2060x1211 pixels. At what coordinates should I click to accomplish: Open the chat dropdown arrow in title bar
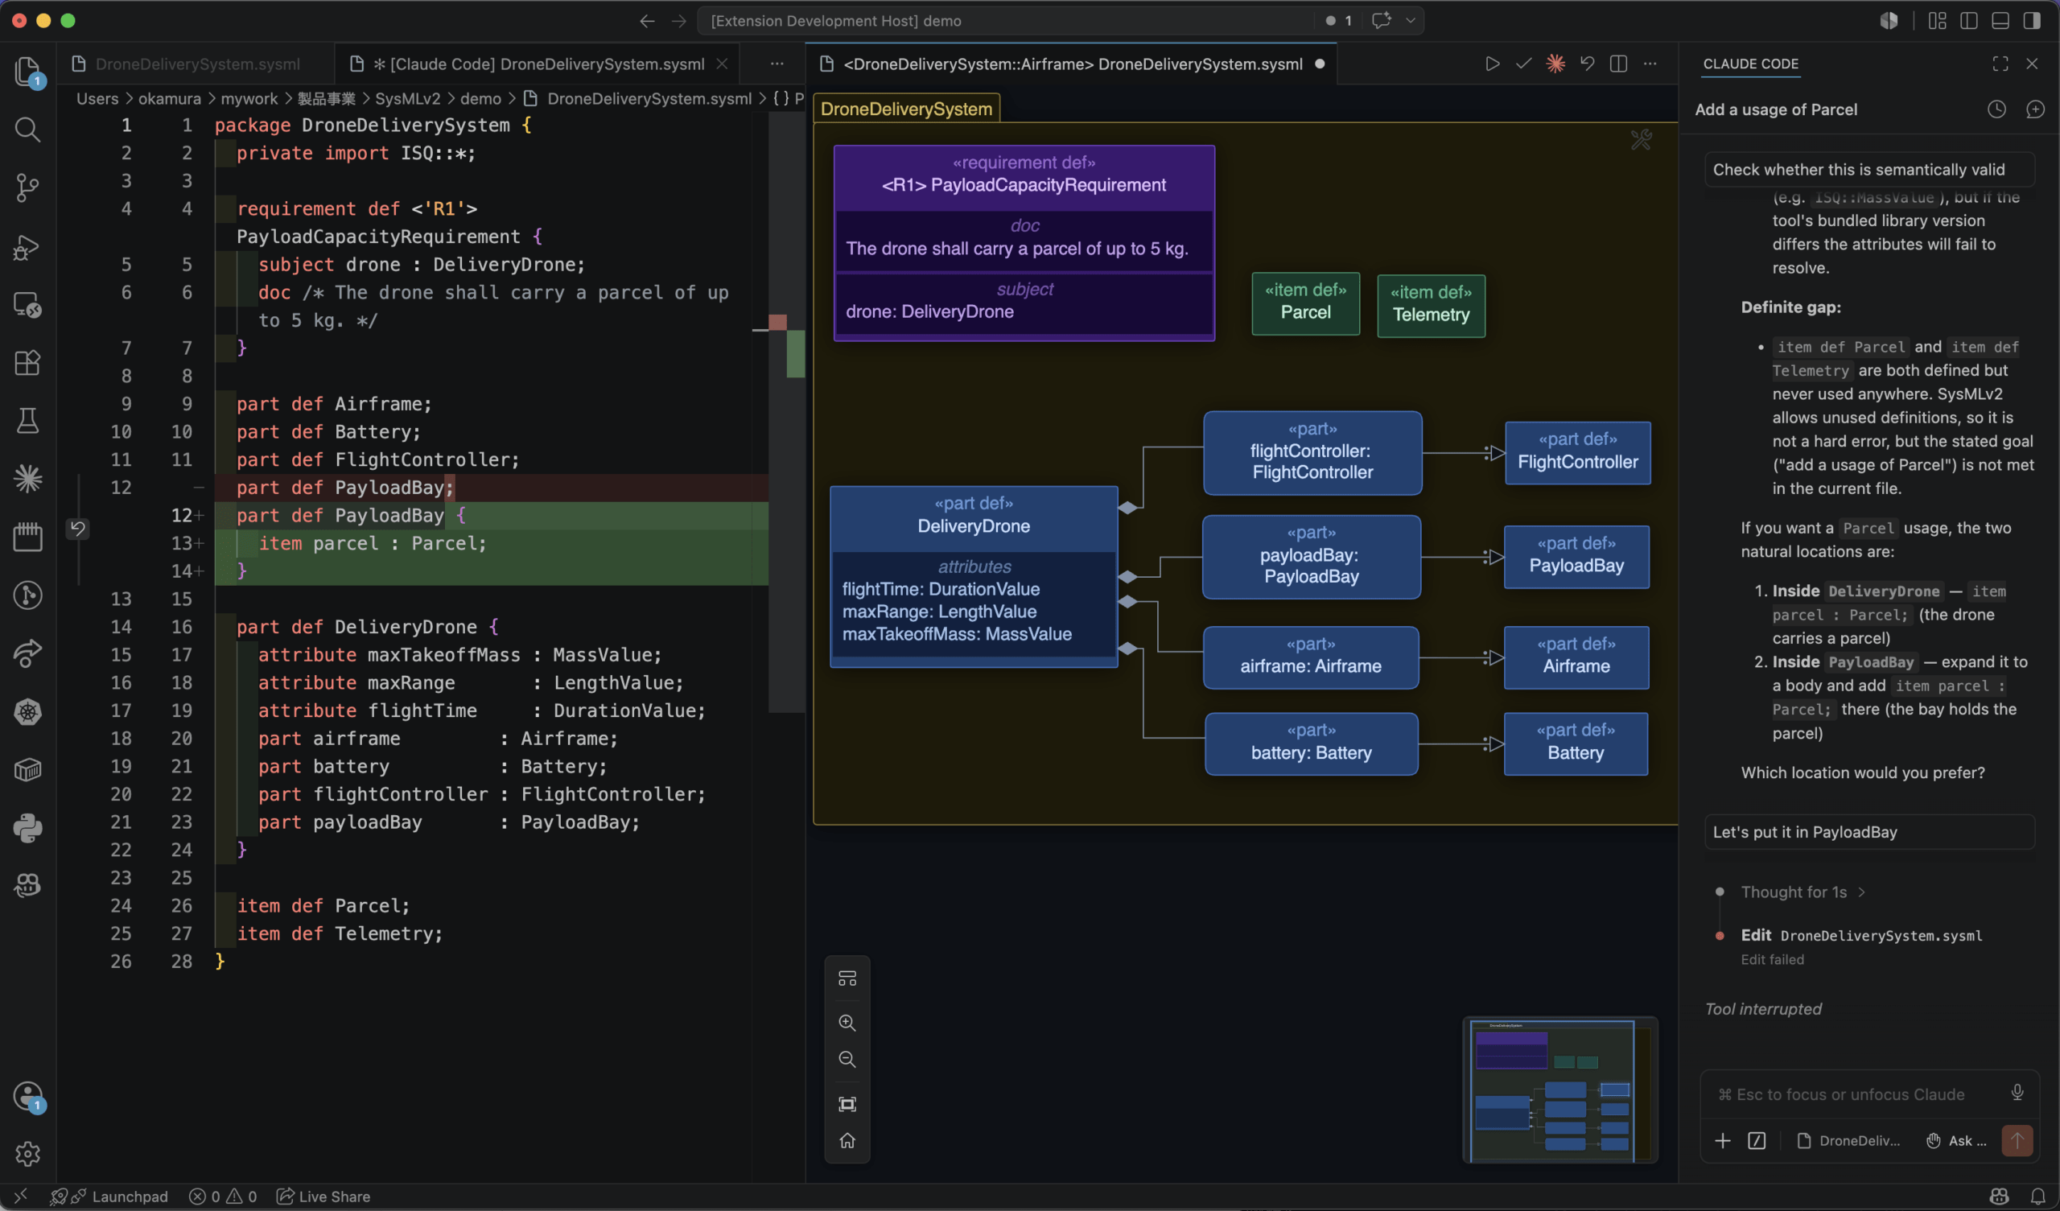point(1410,20)
